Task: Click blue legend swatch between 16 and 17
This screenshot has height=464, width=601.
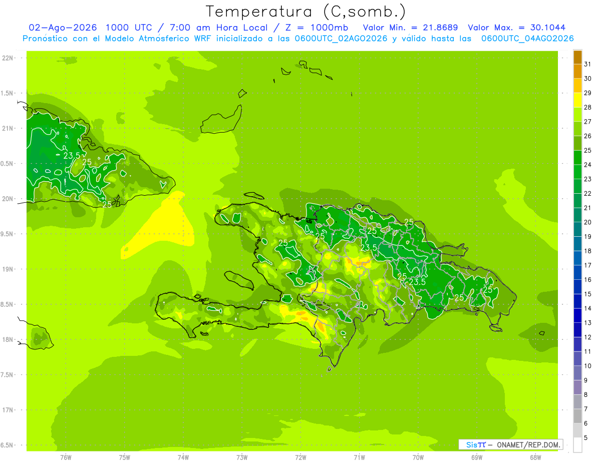Action: 577,273
